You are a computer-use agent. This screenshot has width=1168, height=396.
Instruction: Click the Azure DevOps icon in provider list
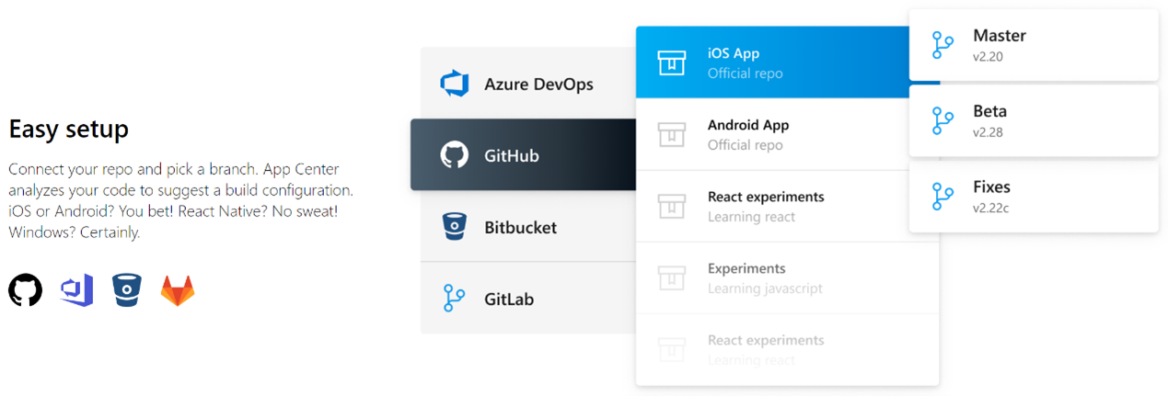[x=455, y=84]
